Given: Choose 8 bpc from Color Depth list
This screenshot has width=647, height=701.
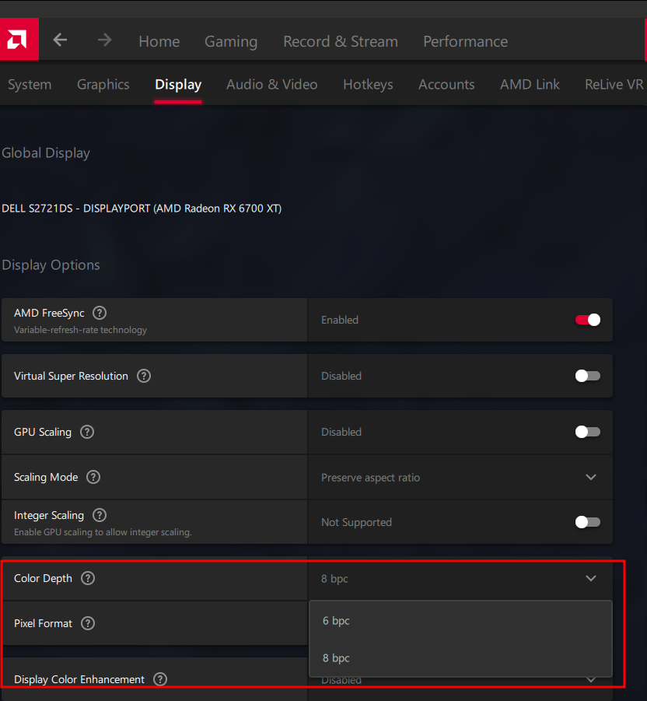Looking at the screenshot, I should (x=460, y=658).
